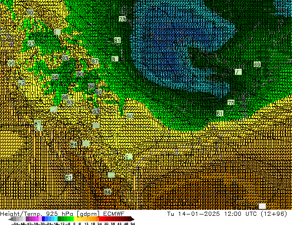This screenshot has height=225, width=292.
Task: Click the '(12+96)' forecast hour text
Action: coord(274,214)
